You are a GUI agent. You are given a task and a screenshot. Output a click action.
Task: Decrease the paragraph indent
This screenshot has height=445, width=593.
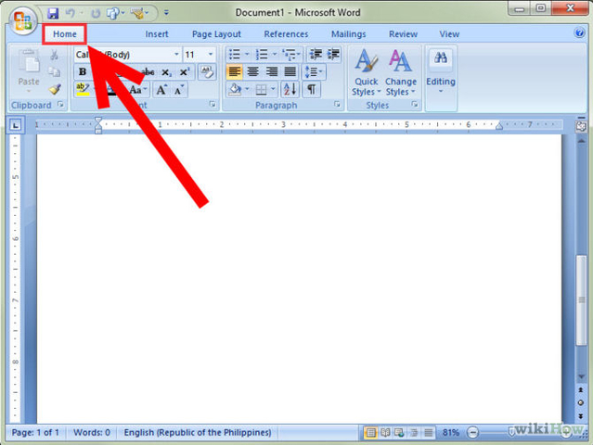pos(316,55)
